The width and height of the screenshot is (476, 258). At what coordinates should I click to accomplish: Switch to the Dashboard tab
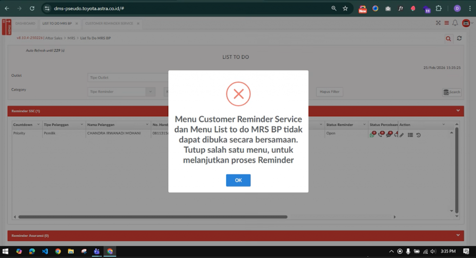pyautogui.click(x=25, y=23)
